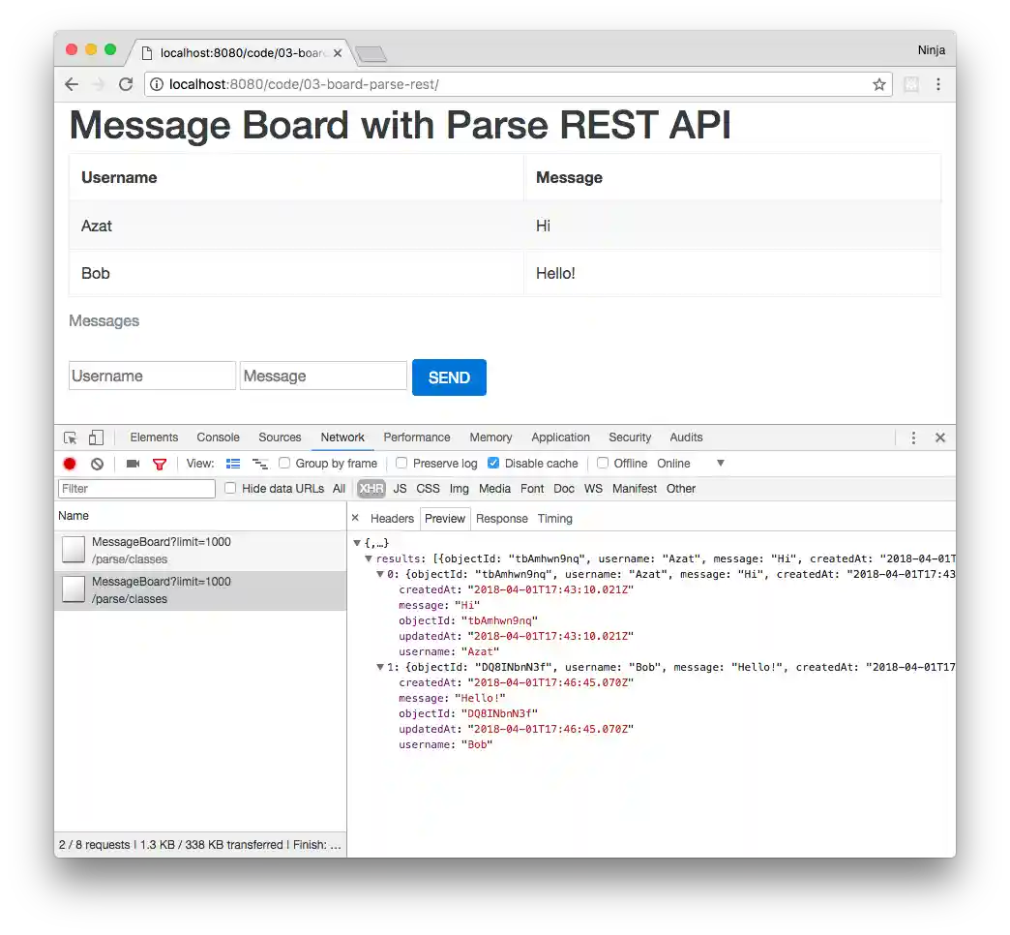
Task: Toggle XHR request filter
Action: pos(371,489)
